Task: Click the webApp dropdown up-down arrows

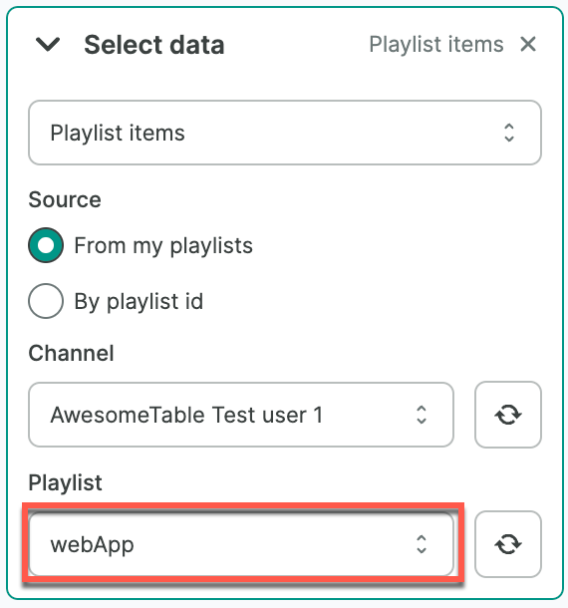Action: click(422, 544)
